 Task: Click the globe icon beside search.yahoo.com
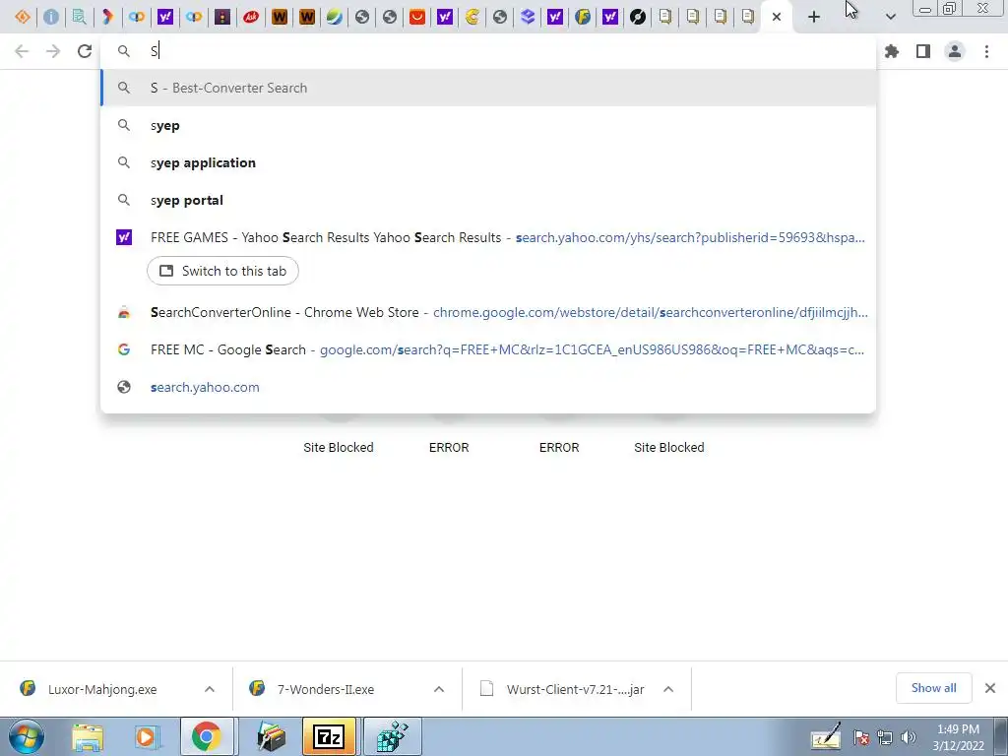[124, 387]
